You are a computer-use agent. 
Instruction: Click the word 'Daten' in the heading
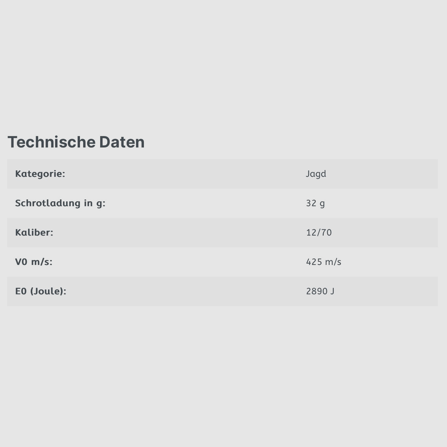click(x=122, y=142)
